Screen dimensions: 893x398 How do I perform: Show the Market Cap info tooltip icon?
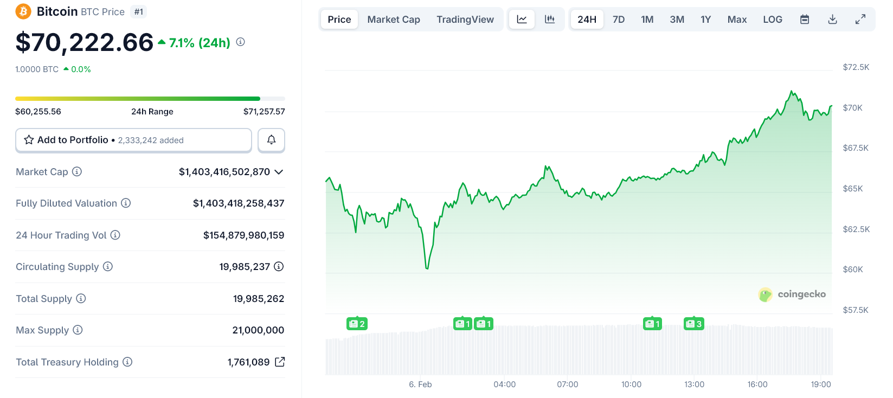(77, 172)
